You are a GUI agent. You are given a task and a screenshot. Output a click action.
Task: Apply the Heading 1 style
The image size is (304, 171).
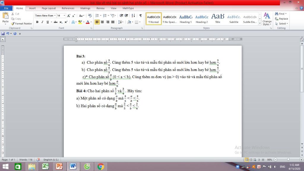(186, 19)
